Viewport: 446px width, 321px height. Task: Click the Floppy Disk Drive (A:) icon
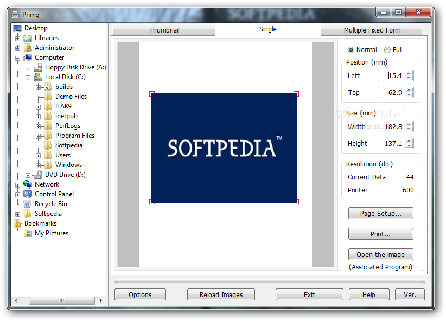pyautogui.click(x=38, y=67)
